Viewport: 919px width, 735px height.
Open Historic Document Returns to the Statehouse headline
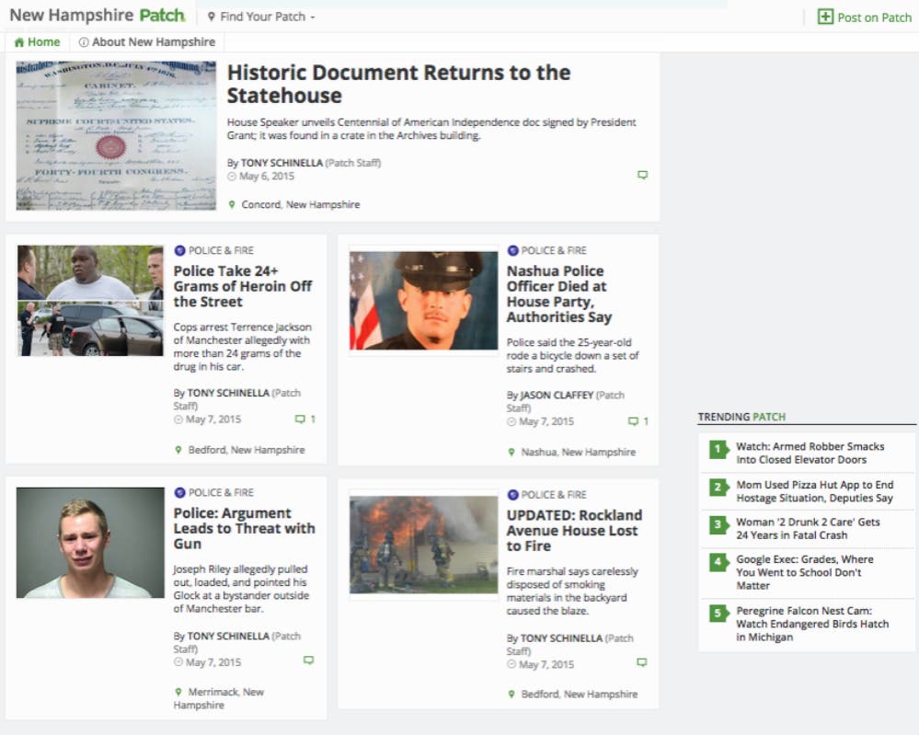[398, 84]
